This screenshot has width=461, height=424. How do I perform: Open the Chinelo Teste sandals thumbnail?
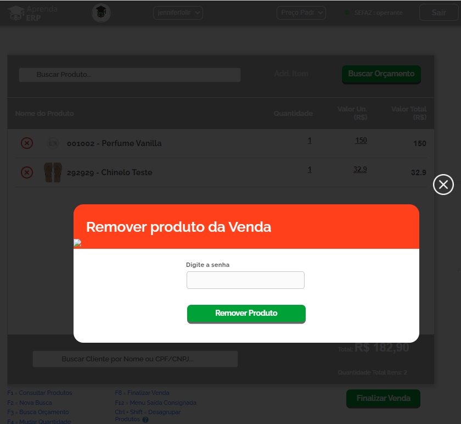[53, 172]
